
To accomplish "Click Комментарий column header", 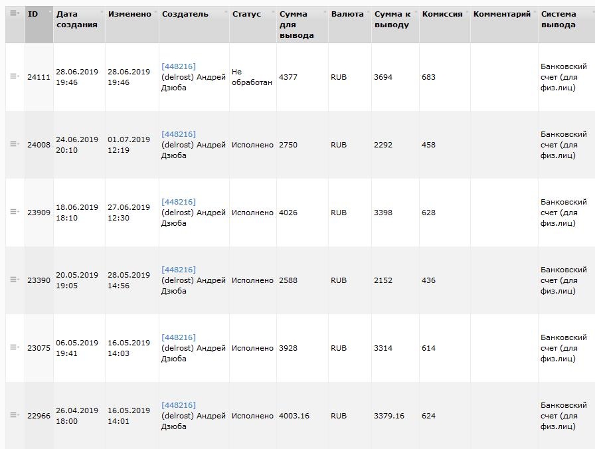I will click(502, 14).
